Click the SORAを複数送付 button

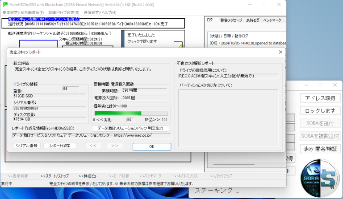click(x=320, y=136)
